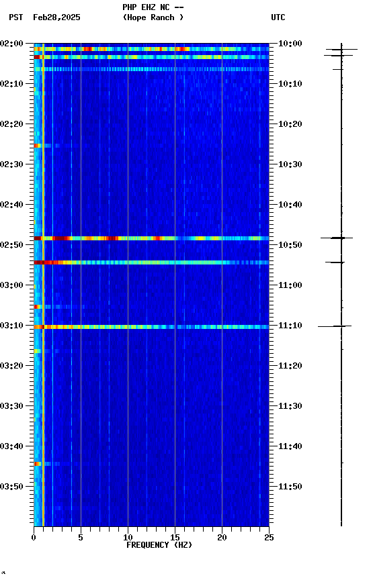371x580 pixels.
Task: Click the 15 Hz frequency tick label
Action: [x=175, y=538]
